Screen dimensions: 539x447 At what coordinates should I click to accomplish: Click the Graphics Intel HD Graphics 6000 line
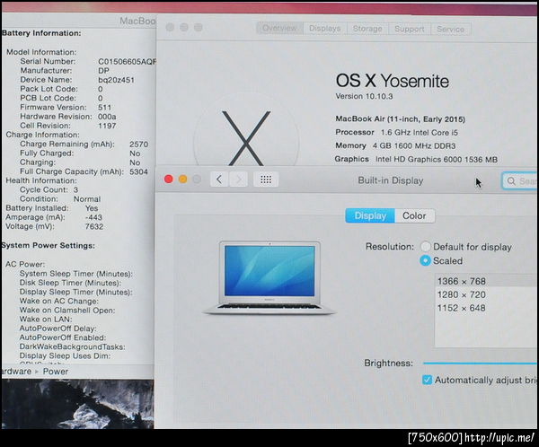click(x=416, y=159)
